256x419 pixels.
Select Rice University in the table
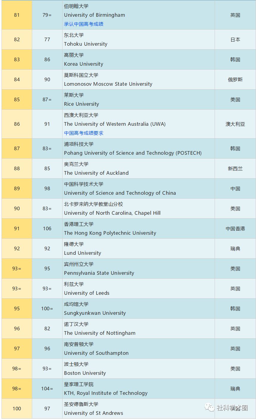pos(81,104)
